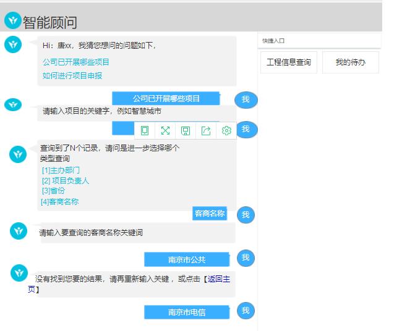This screenshot has height=331, width=402.
Task: Click the save floppy disk icon
Action: 186,130
